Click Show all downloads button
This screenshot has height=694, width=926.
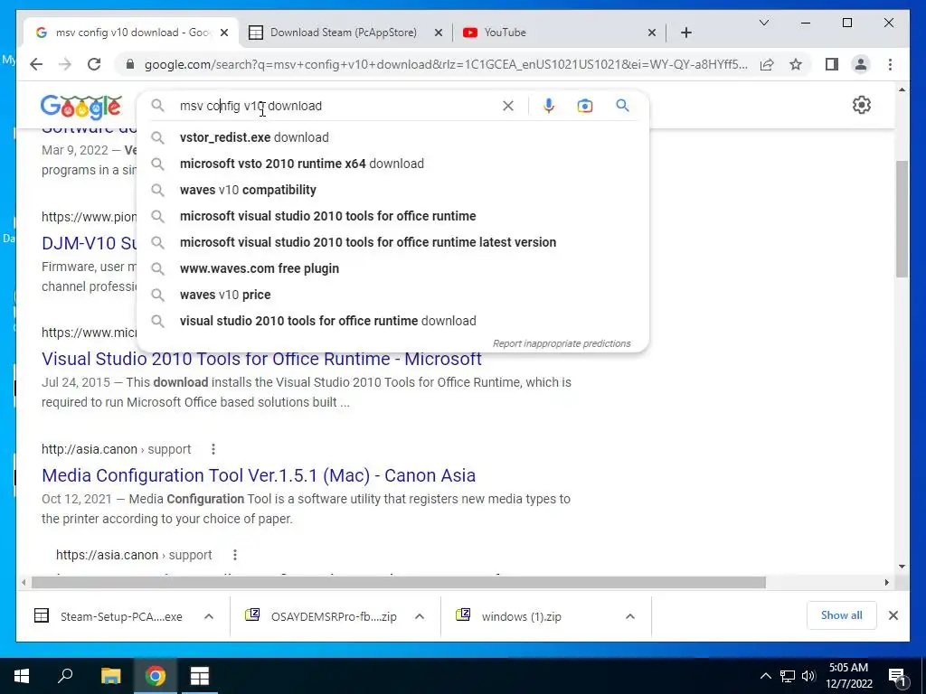pyautogui.click(x=841, y=615)
